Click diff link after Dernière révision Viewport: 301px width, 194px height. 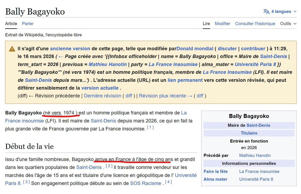click(x=129, y=96)
